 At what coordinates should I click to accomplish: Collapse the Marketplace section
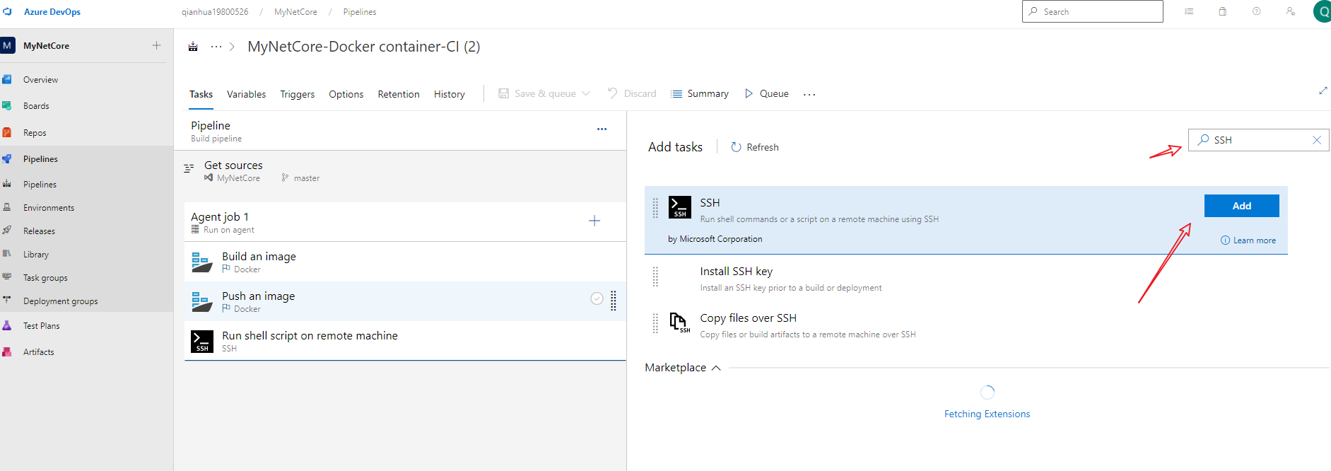coord(716,368)
